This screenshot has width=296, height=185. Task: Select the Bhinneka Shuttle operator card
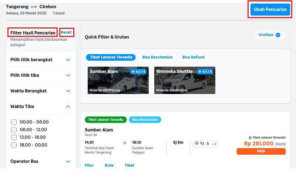pos(185,80)
